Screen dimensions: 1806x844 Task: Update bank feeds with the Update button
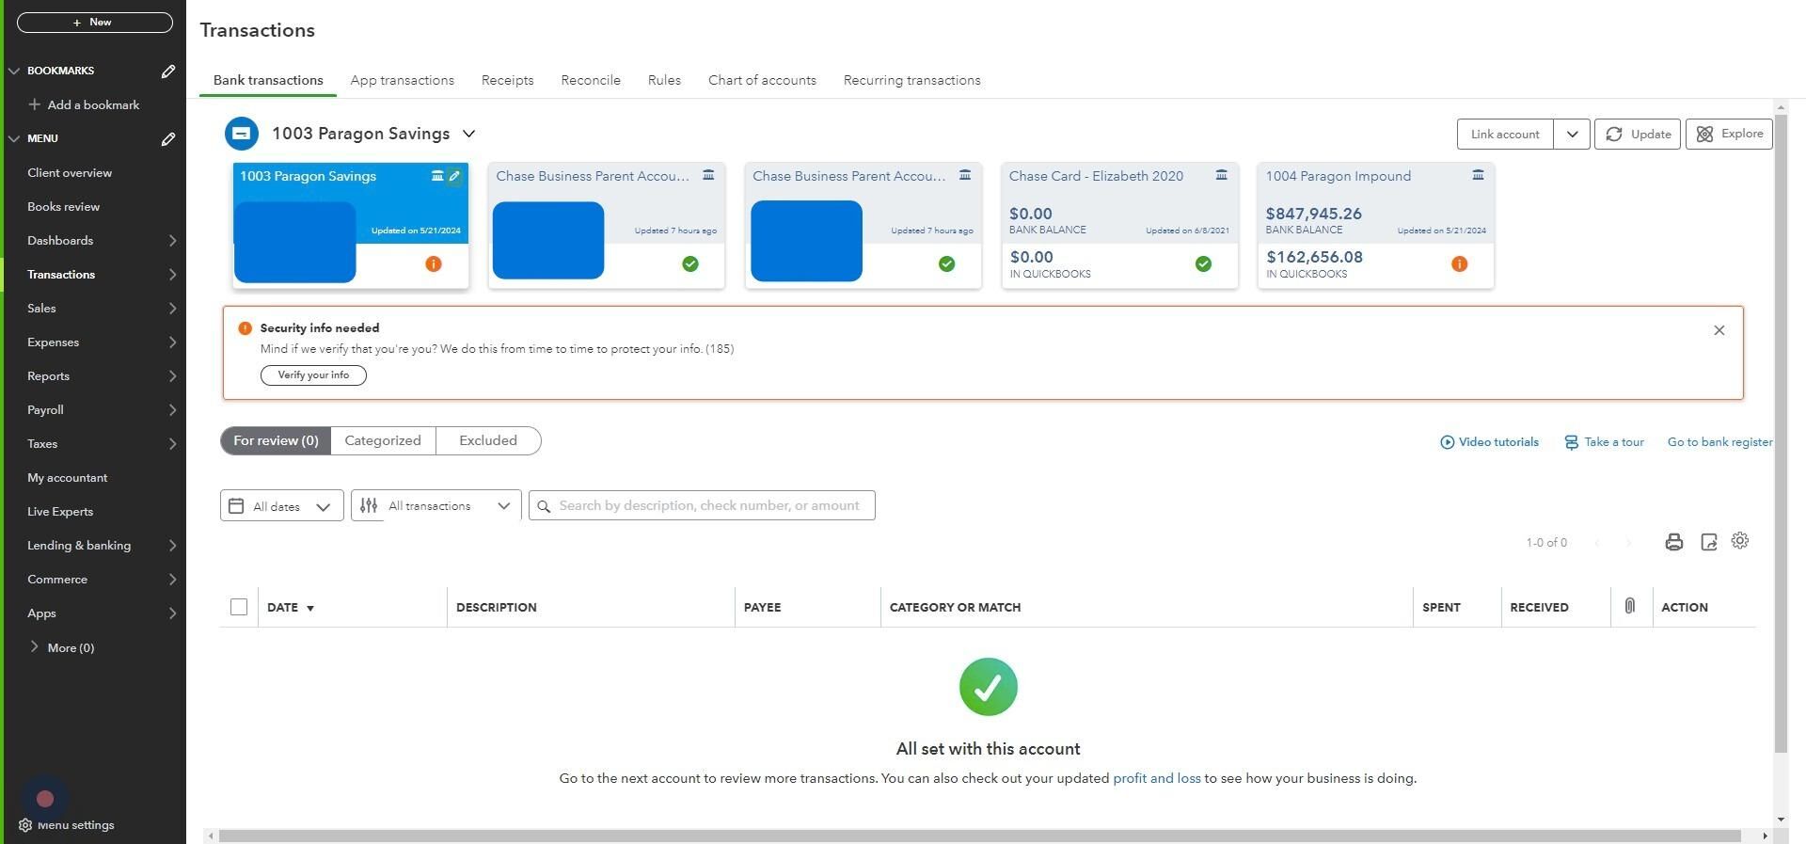coord(1638,135)
